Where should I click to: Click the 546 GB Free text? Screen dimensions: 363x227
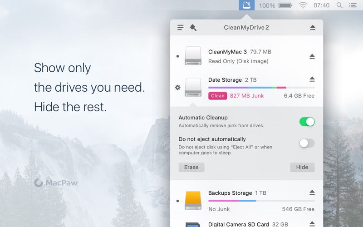[298, 209]
